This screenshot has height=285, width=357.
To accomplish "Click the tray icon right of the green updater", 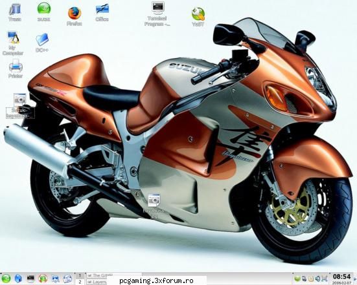I will click(x=304, y=279).
